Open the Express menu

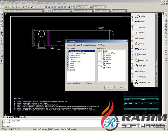(x=53, y=4)
